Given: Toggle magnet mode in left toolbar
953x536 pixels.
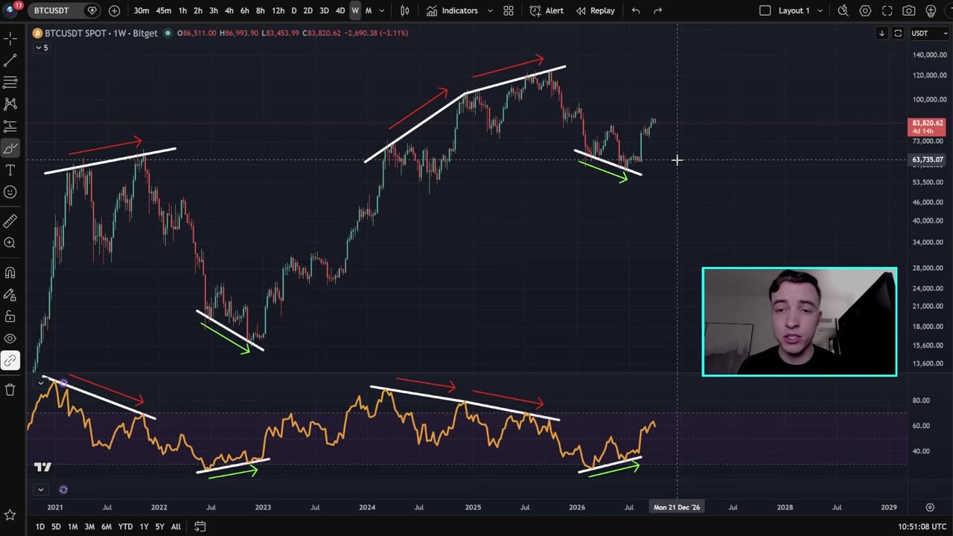Looking at the screenshot, I should tap(10, 272).
